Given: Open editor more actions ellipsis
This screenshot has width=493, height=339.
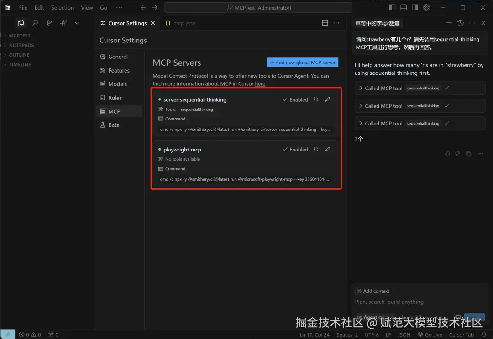Looking at the screenshot, I should (336, 23).
